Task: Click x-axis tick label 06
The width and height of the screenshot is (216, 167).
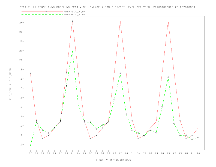Action: click(43, 153)
